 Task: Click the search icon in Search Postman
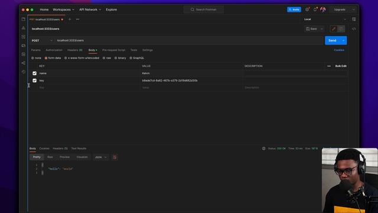pos(193,9)
